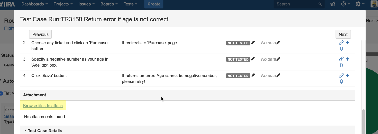Edit step 2 status with pencil icon
The image size is (378, 134).
tap(253, 43)
